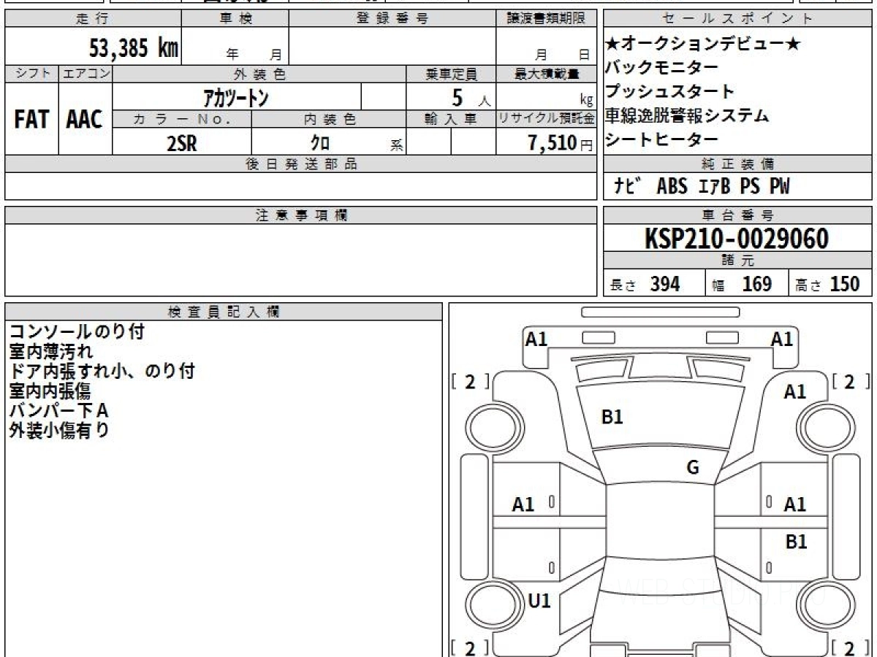Click the 内装色 header

coord(329,119)
